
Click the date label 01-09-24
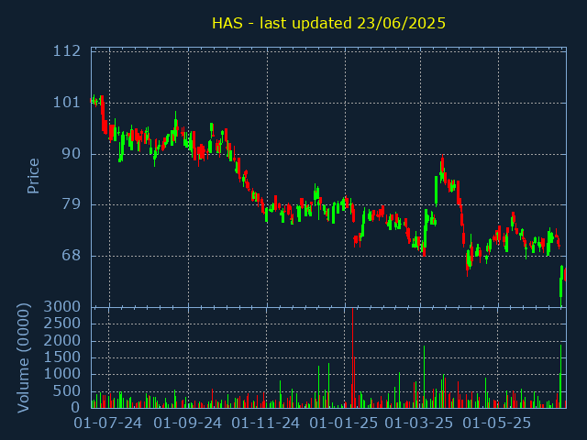pyautogui.click(x=187, y=423)
